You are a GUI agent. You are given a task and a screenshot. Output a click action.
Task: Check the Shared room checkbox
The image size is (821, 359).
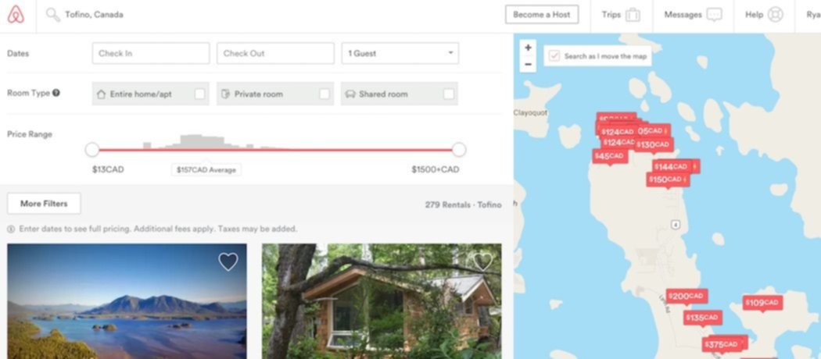pos(449,94)
